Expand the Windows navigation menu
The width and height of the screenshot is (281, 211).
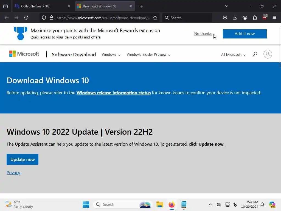[x=111, y=55]
